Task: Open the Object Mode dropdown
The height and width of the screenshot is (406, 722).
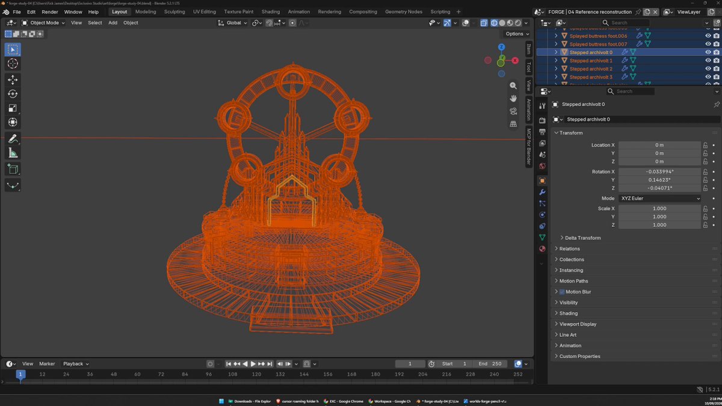Action: tap(43, 23)
